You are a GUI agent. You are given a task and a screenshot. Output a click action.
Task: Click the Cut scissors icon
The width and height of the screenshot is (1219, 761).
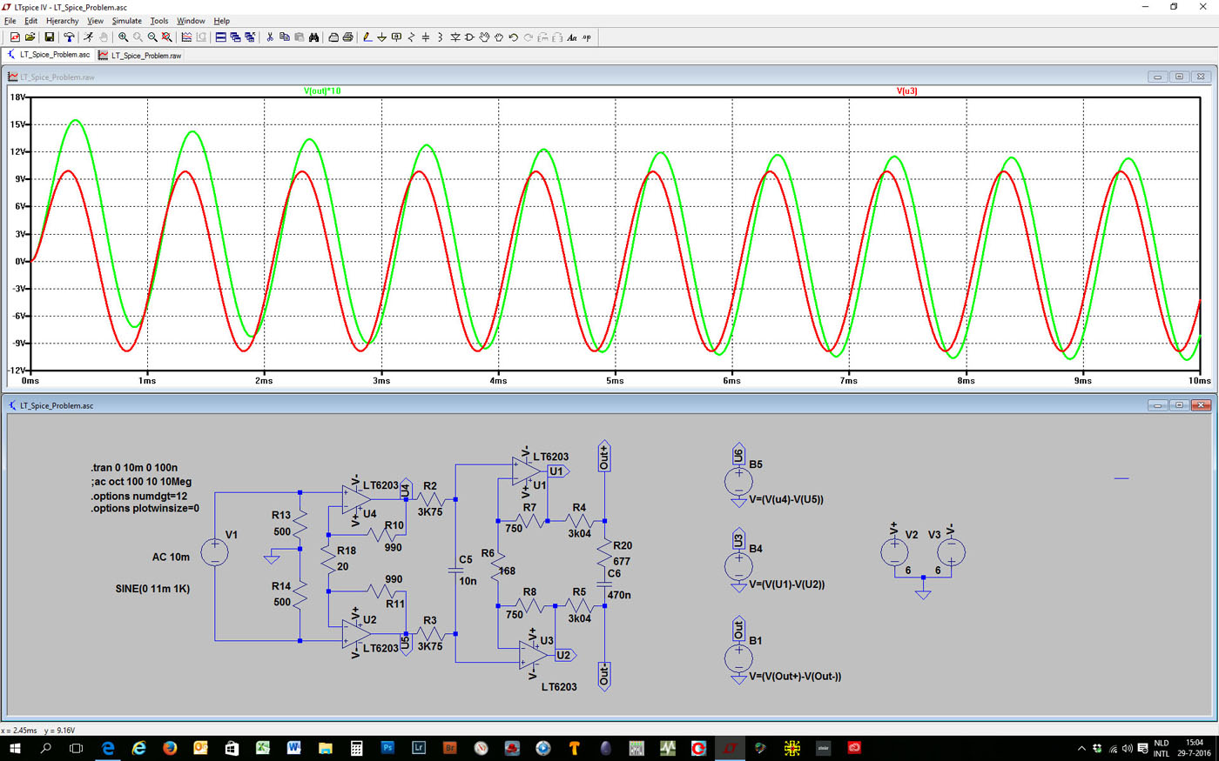[x=270, y=37]
